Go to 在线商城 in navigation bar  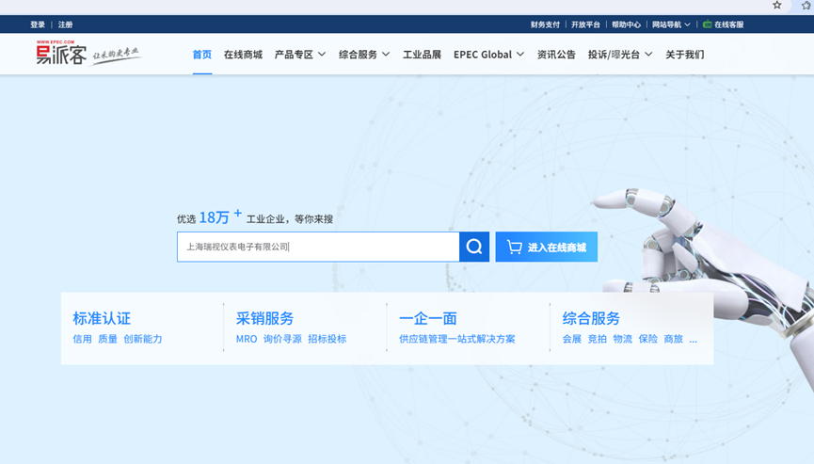[243, 55]
